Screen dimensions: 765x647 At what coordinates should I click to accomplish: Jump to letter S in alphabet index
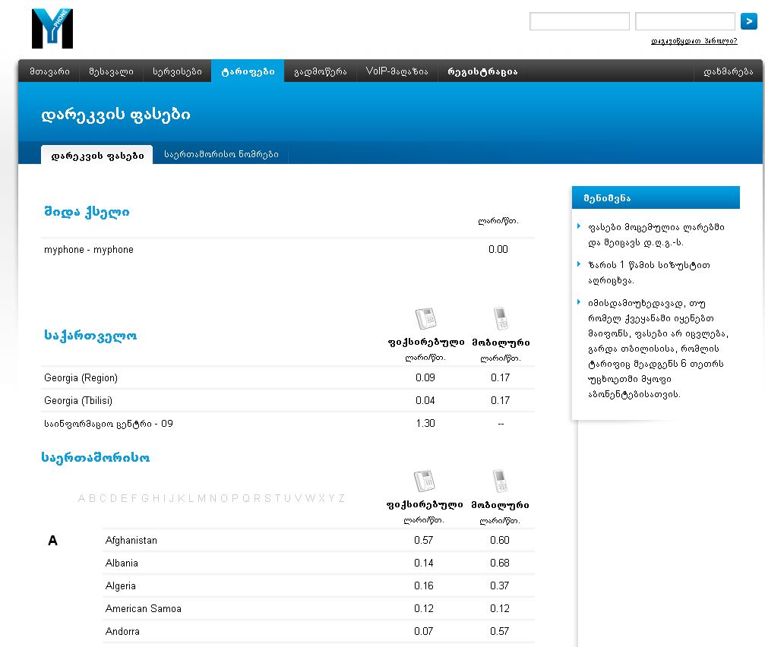tap(267, 498)
